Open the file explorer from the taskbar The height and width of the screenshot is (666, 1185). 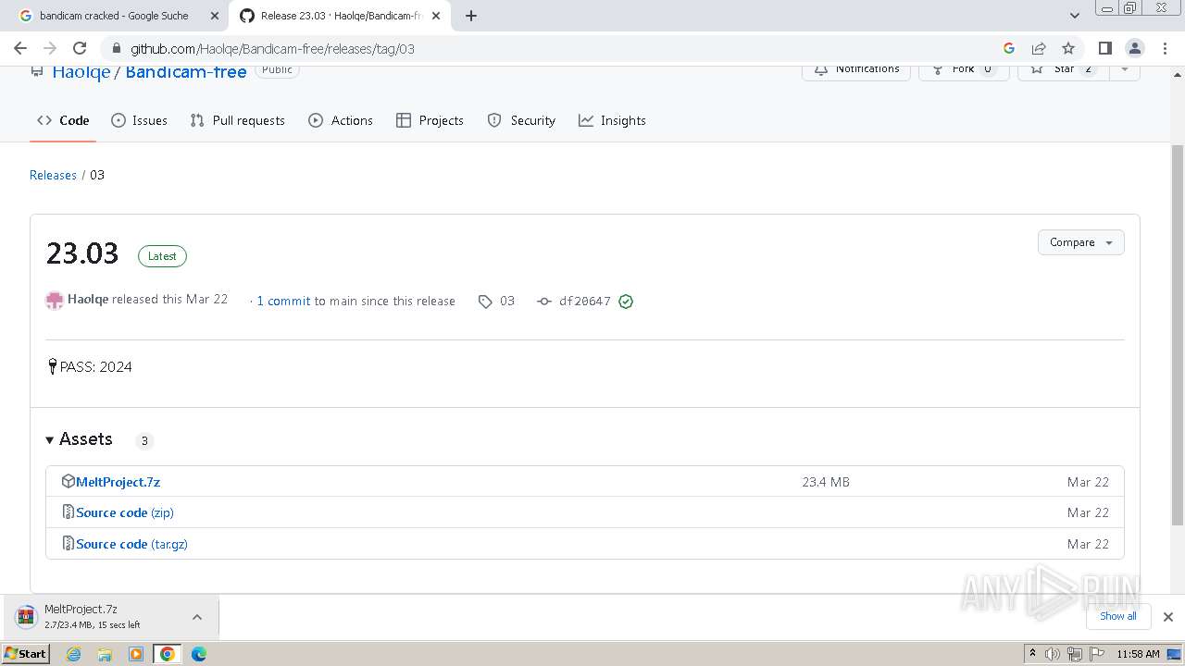click(x=105, y=654)
